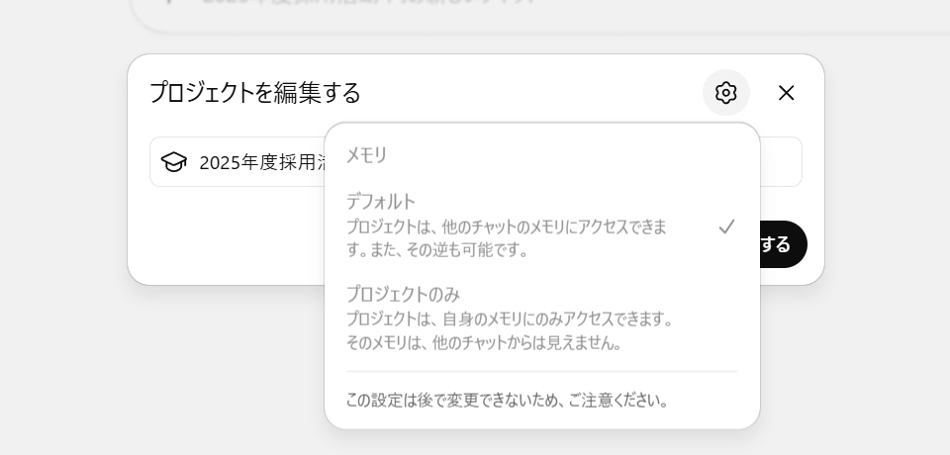Select the プロジェクトのみ memory option
This screenshot has height=455, width=950.
(403, 295)
